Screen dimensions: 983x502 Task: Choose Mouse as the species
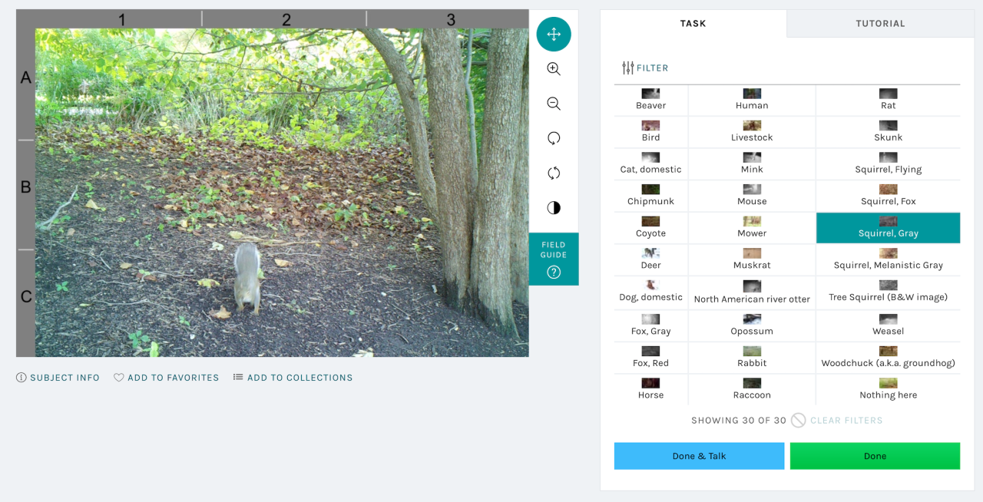pos(752,196)
